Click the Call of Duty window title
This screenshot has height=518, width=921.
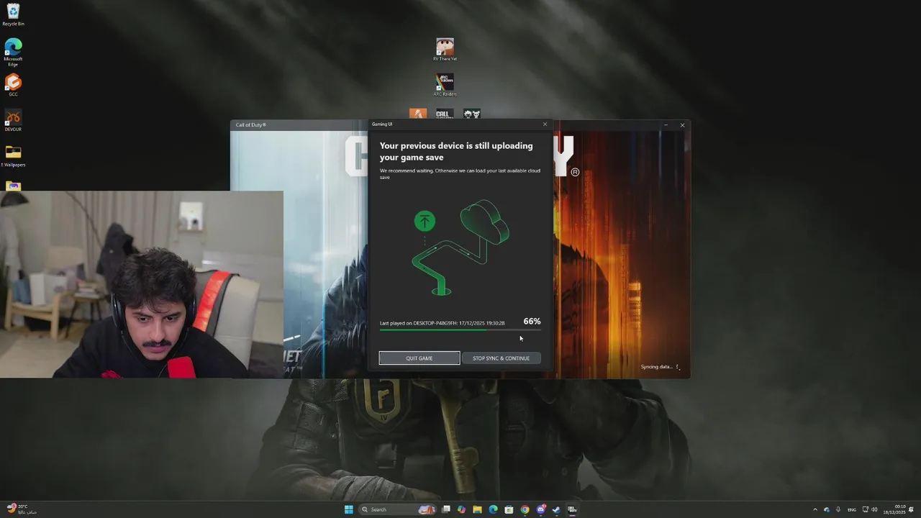251,125
